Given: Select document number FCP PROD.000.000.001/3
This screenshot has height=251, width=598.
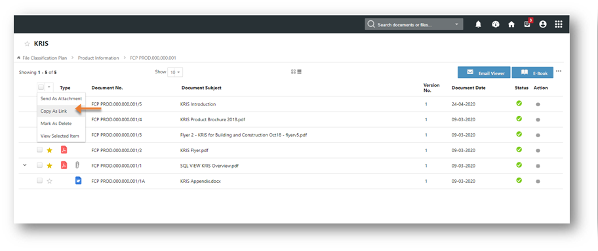Looking at the screenshot, I should coord(117,135).
